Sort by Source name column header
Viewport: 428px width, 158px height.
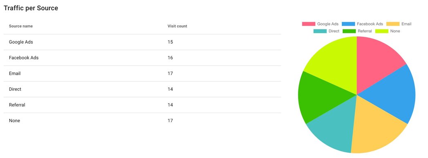point(21,26)
